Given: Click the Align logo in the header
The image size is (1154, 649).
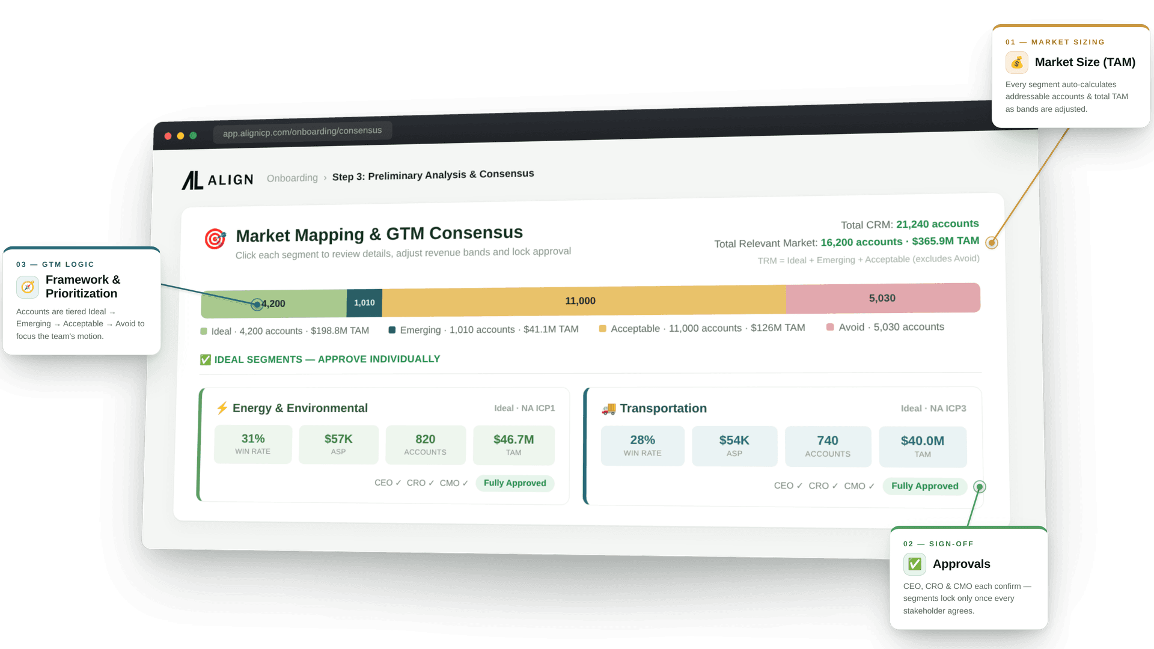Looking at the screenshot, I should click(x=218, y=180).
